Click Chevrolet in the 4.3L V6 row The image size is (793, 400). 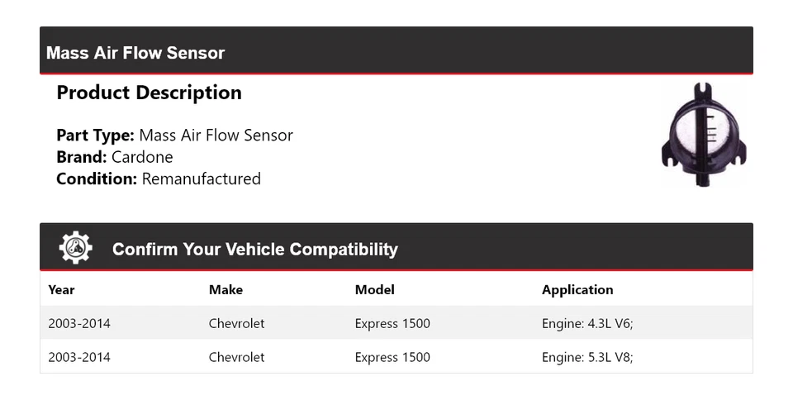click(236, 323)
